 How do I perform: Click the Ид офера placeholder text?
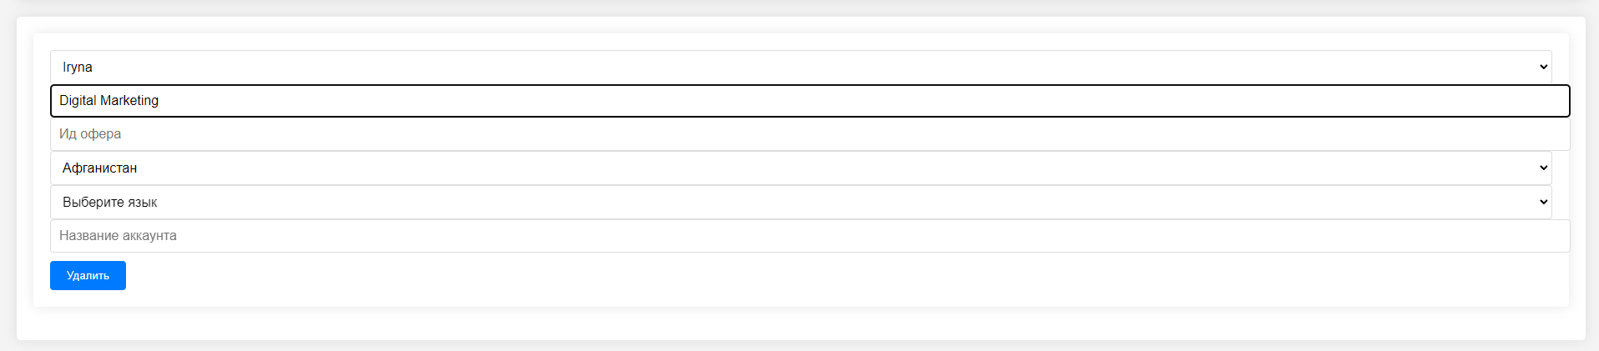click(x=90, y=134)
